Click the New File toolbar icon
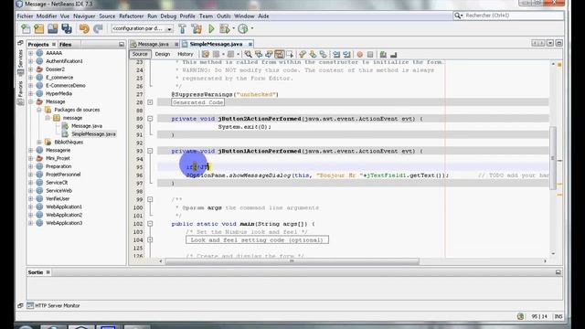585x329 pixels. tap(26, 28)
